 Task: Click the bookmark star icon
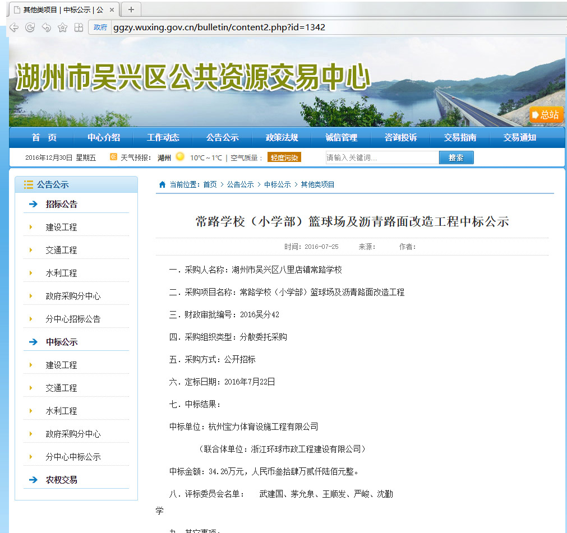tap(62, 27)
